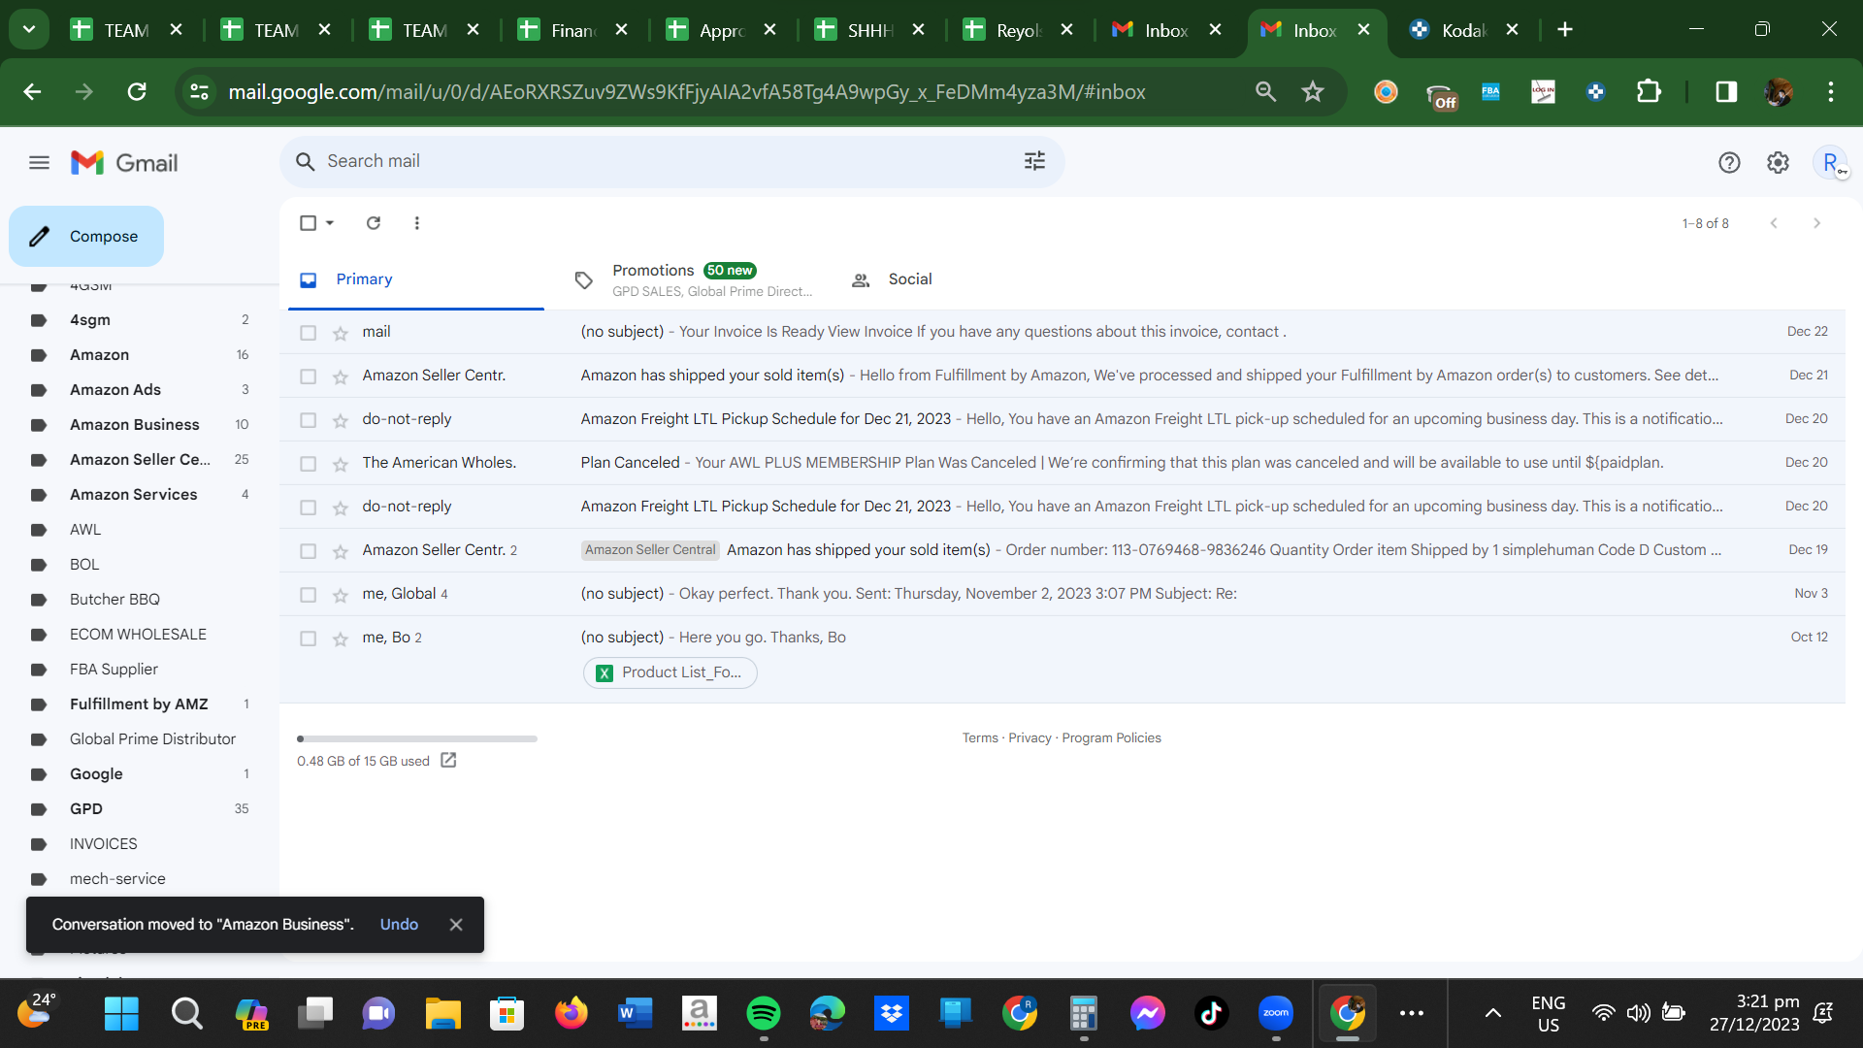
Task: Click the storage usage progress bar
Action: click(417, 739)
